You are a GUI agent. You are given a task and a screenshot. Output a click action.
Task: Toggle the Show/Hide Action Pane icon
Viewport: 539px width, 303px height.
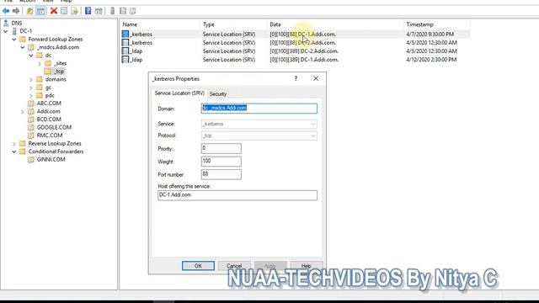coord(99,11)
